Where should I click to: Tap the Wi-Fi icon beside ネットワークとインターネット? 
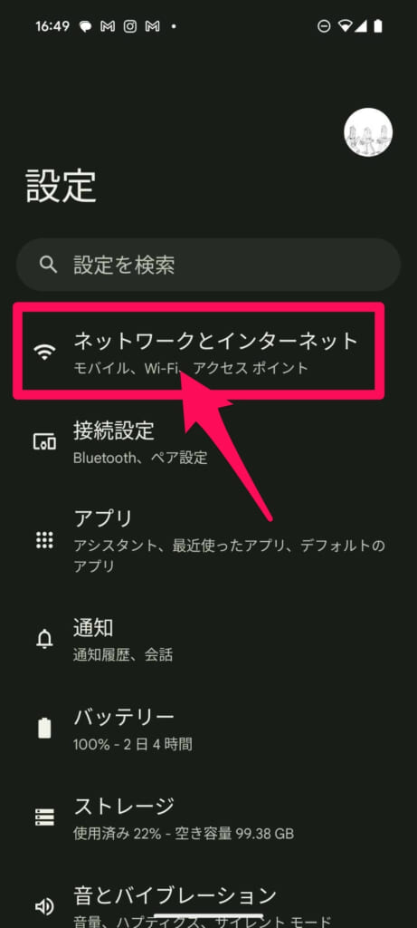pyautogui.click(x=45, y=353)
